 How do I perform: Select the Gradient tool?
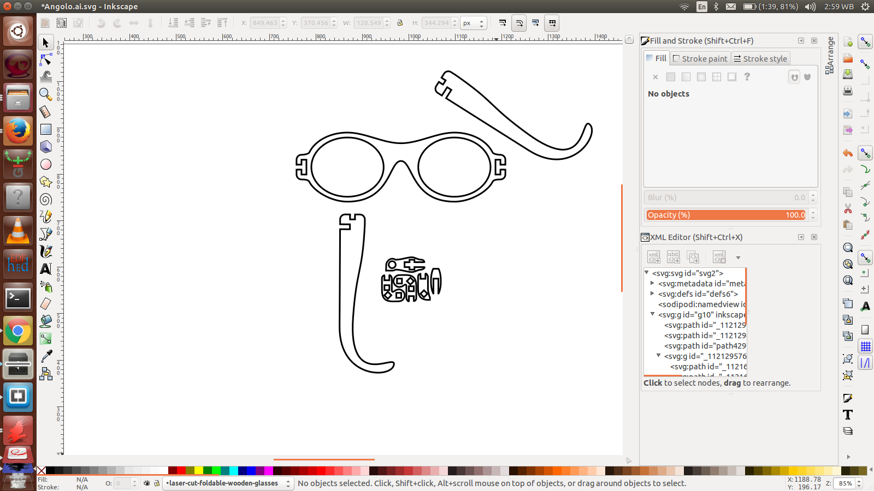point(46,339)
